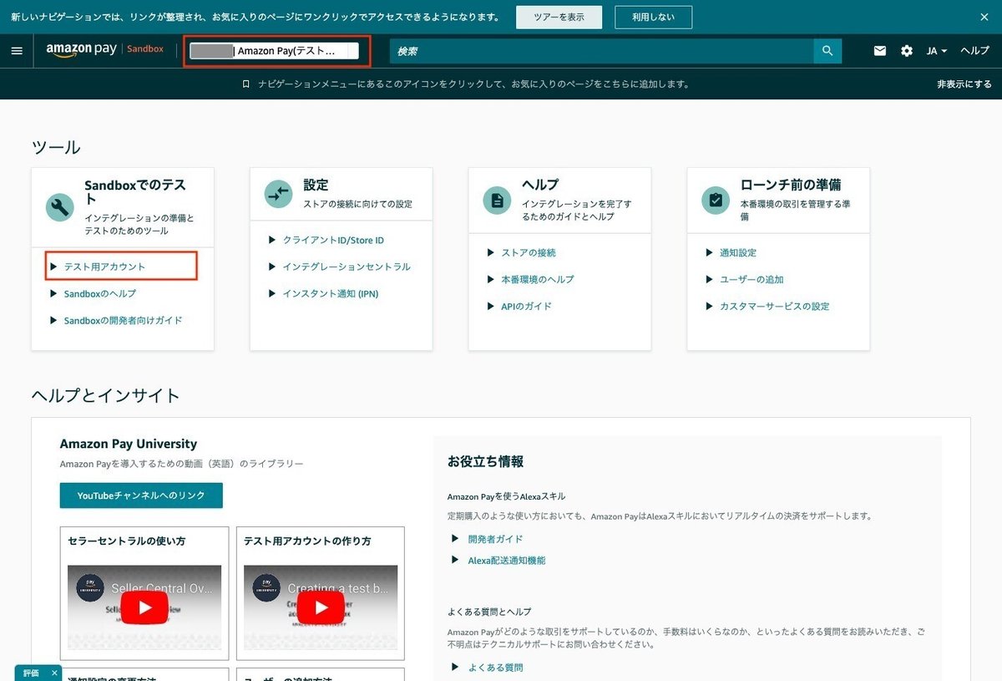
Task: Open Alexa配送通知機能 link
Action: coord(507,560)
